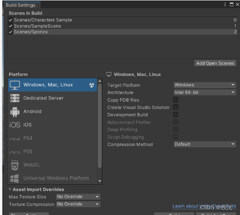The image size is (240, 215).
Task: Select the PS4 platform icon
Action: coord(15,139)
